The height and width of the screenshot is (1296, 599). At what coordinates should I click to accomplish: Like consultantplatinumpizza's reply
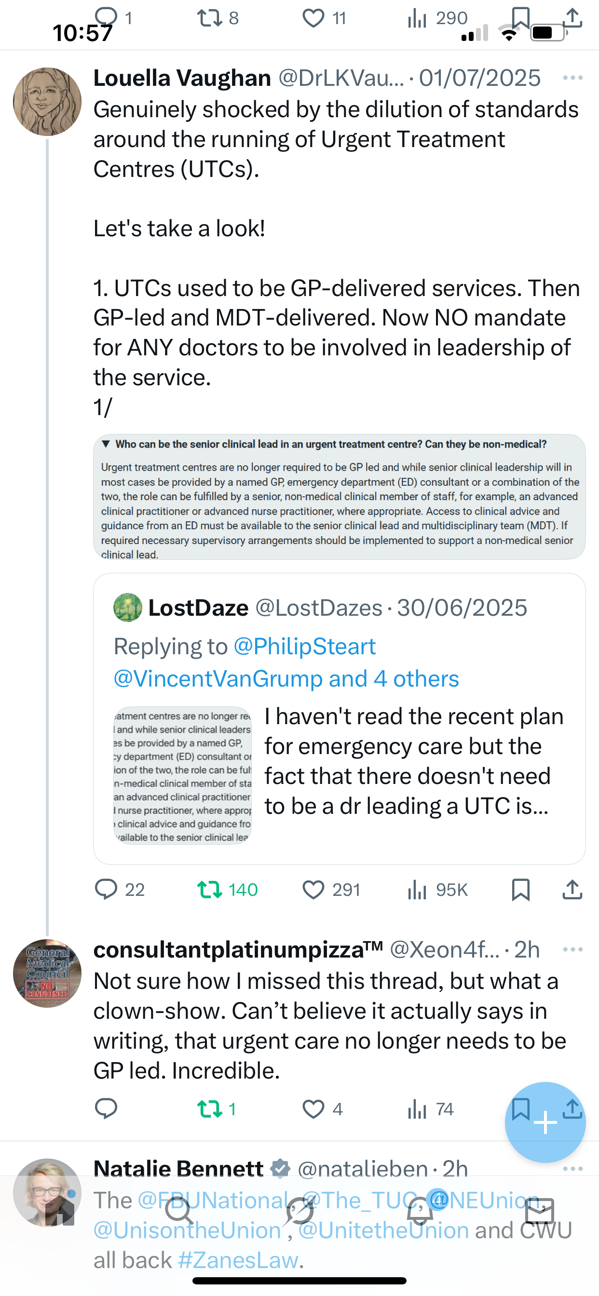[x=313, y=1109]
